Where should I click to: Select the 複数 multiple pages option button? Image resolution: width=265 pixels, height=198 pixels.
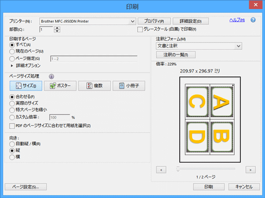coord(94,86)
